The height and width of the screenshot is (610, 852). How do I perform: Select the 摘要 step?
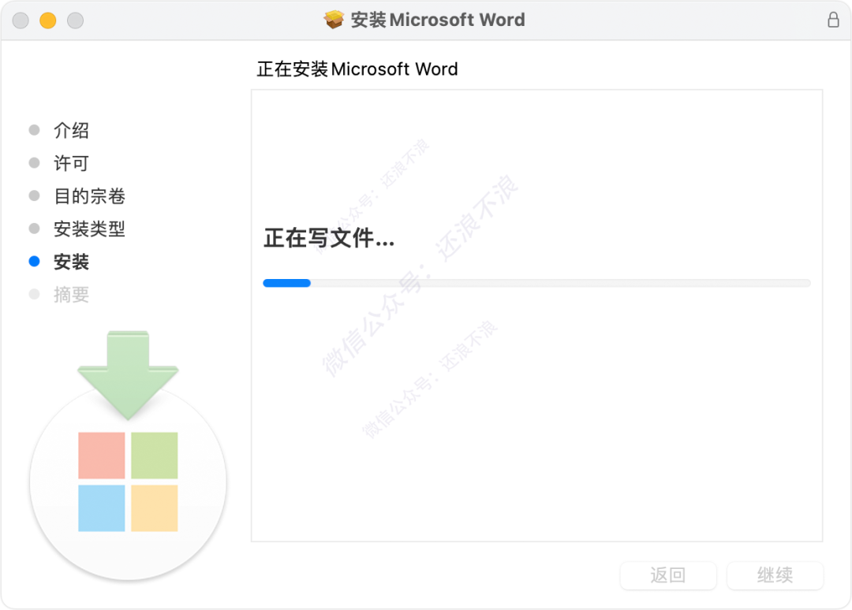[71, 295]
